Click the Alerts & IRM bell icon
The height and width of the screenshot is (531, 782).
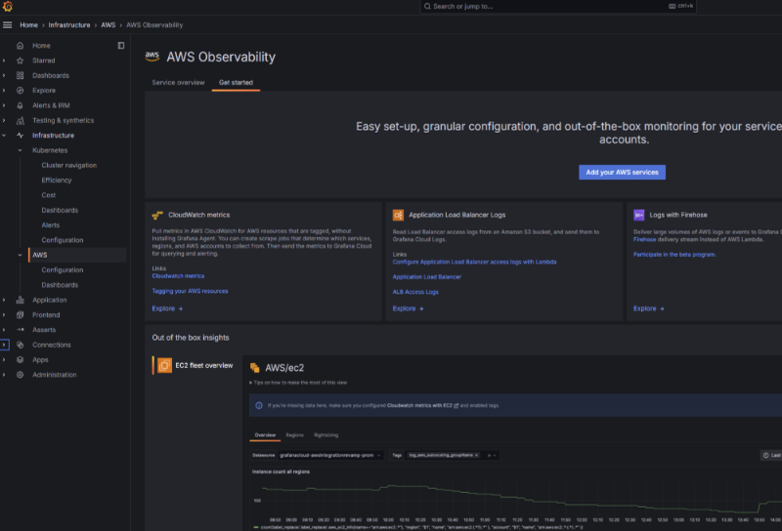(20, 105)
